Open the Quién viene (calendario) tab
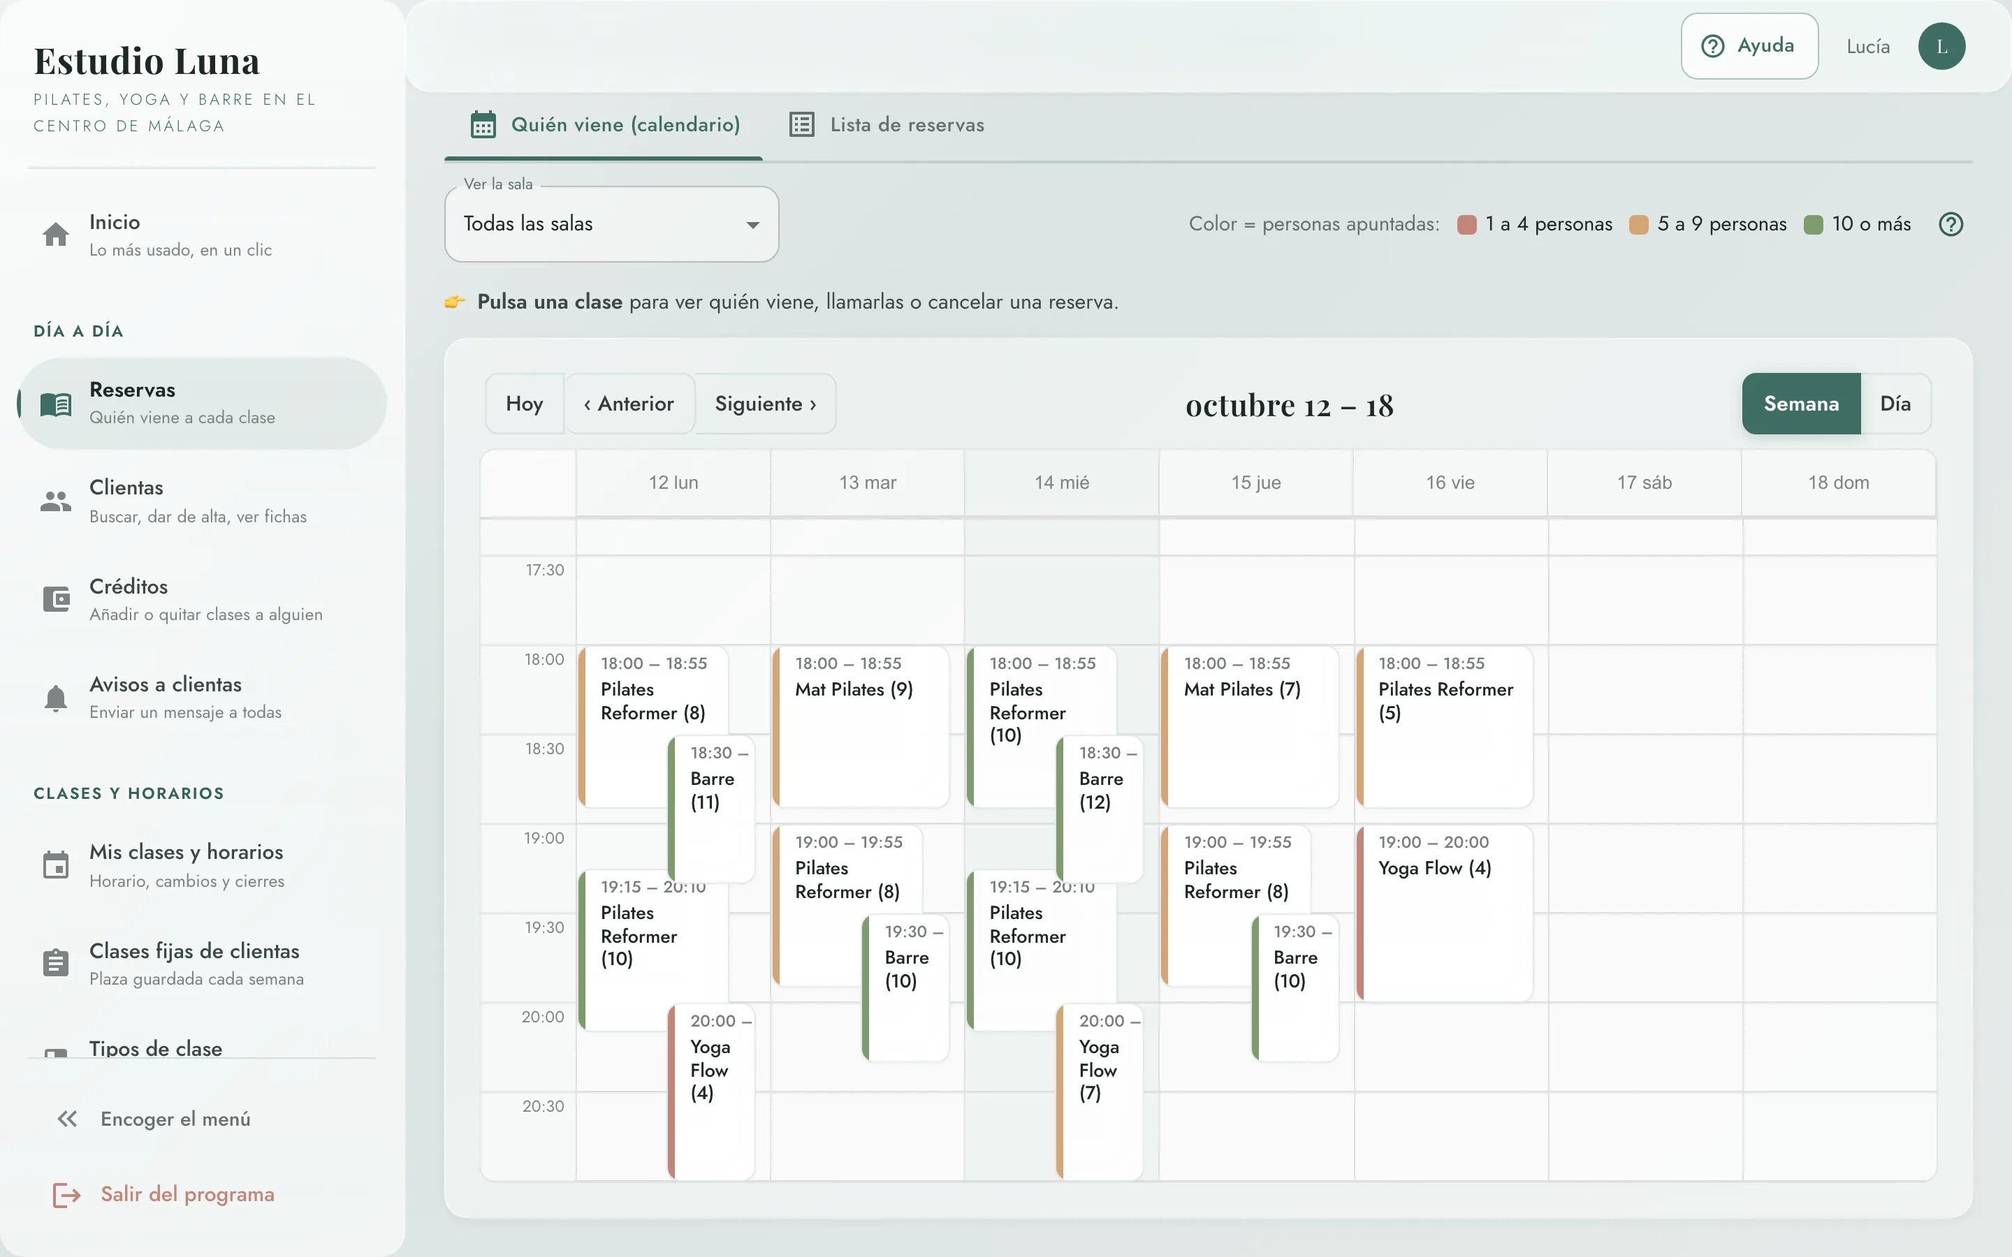 pyautogui.click(x=604, y=125)
